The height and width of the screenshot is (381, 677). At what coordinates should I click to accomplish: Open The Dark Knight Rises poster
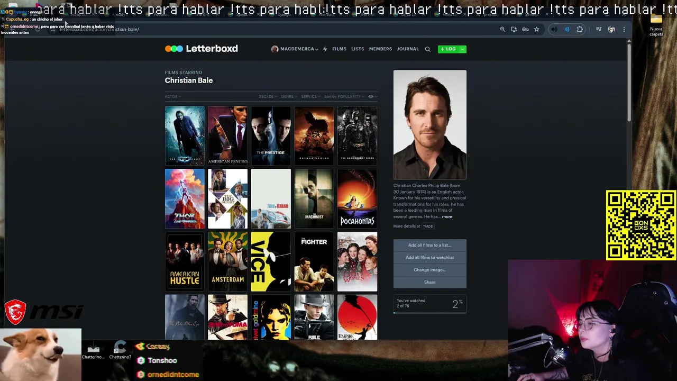(358, 136)
